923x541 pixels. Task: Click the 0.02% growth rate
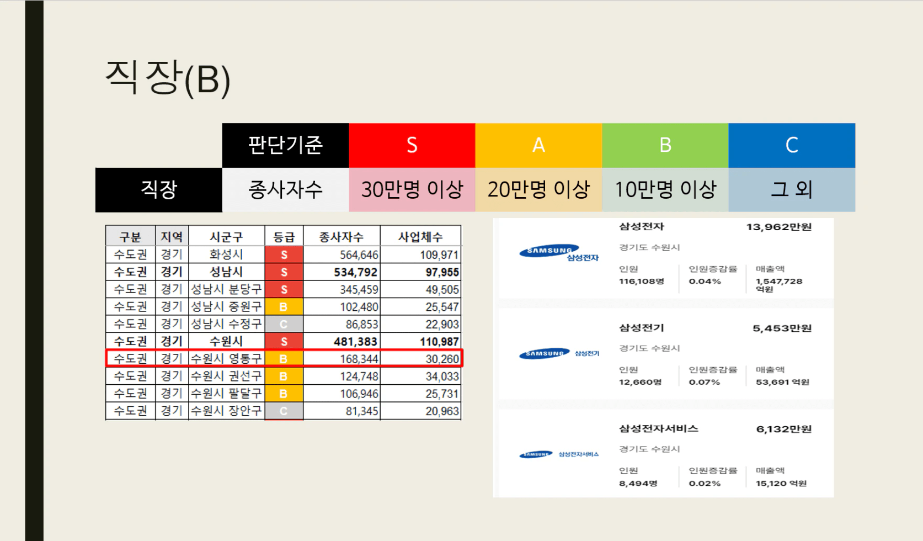click(705, 483)
